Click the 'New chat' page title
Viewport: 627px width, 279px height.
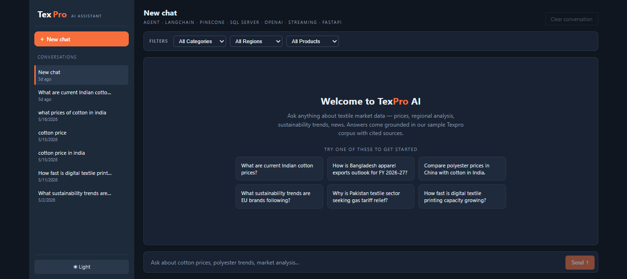[160, 13]
